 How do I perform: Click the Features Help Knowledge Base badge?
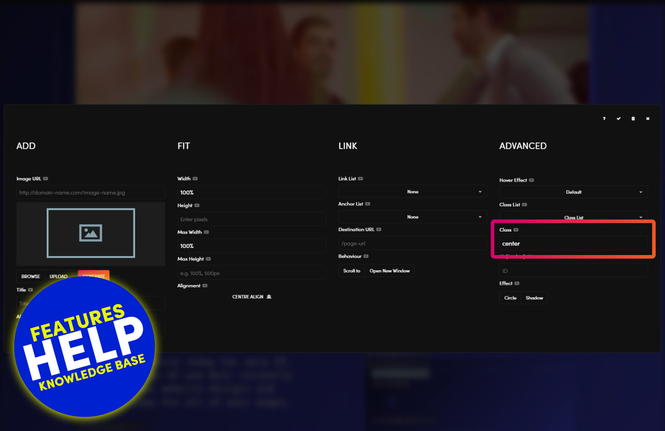pos(85,346)
